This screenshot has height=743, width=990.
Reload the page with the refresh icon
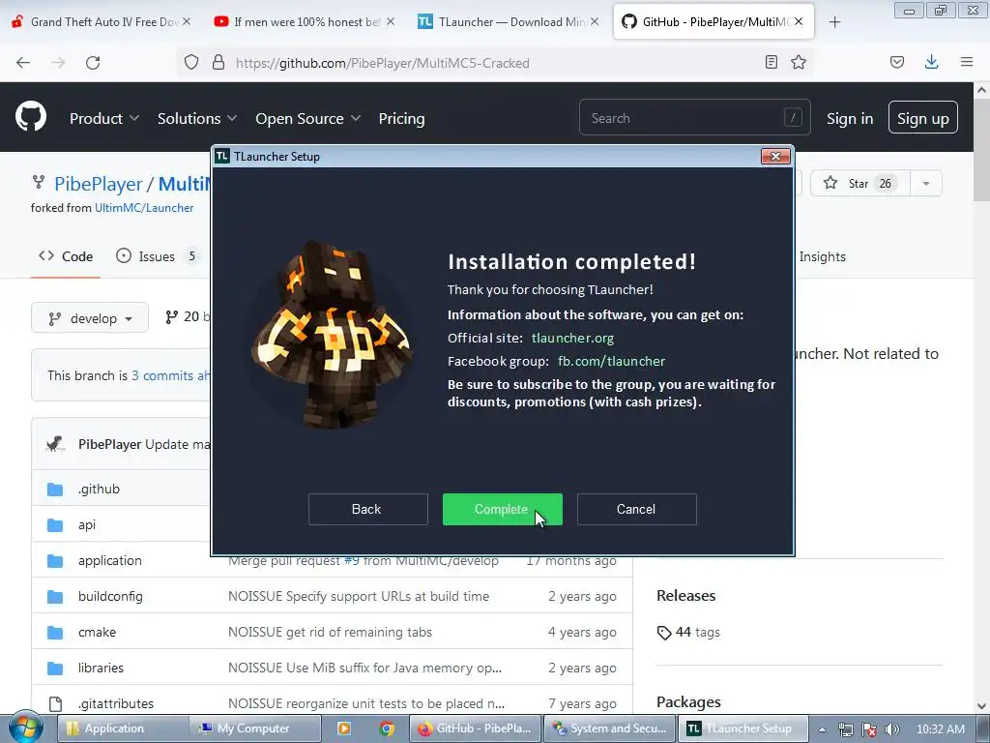(93, 63)
